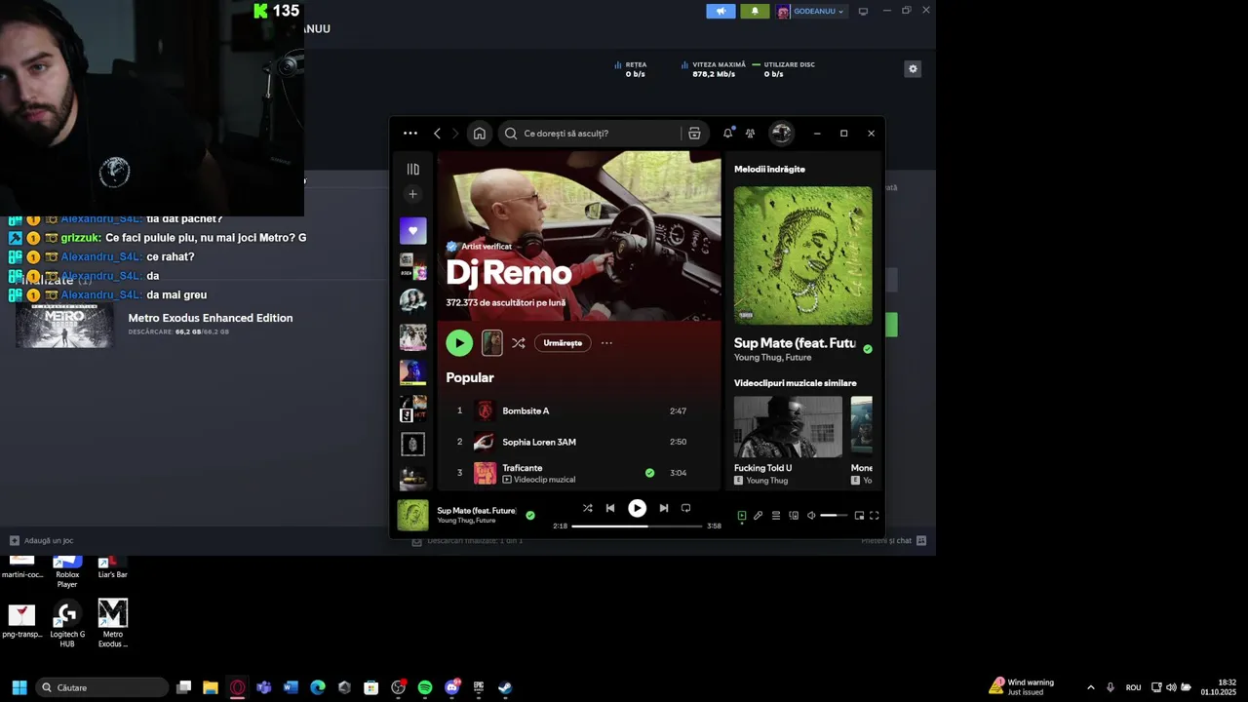Play Dj Remo with green play button

pyautogui.click(x=459, y=343)
